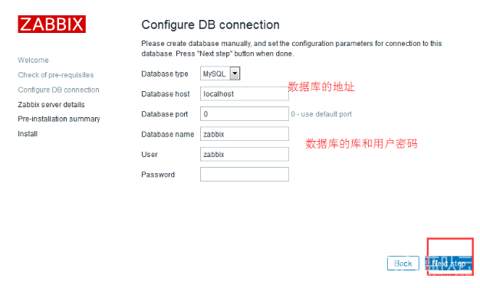Select the Install step in sidebar
The height and width of the screenshot is (288, 480).
[x=28, y=134]
